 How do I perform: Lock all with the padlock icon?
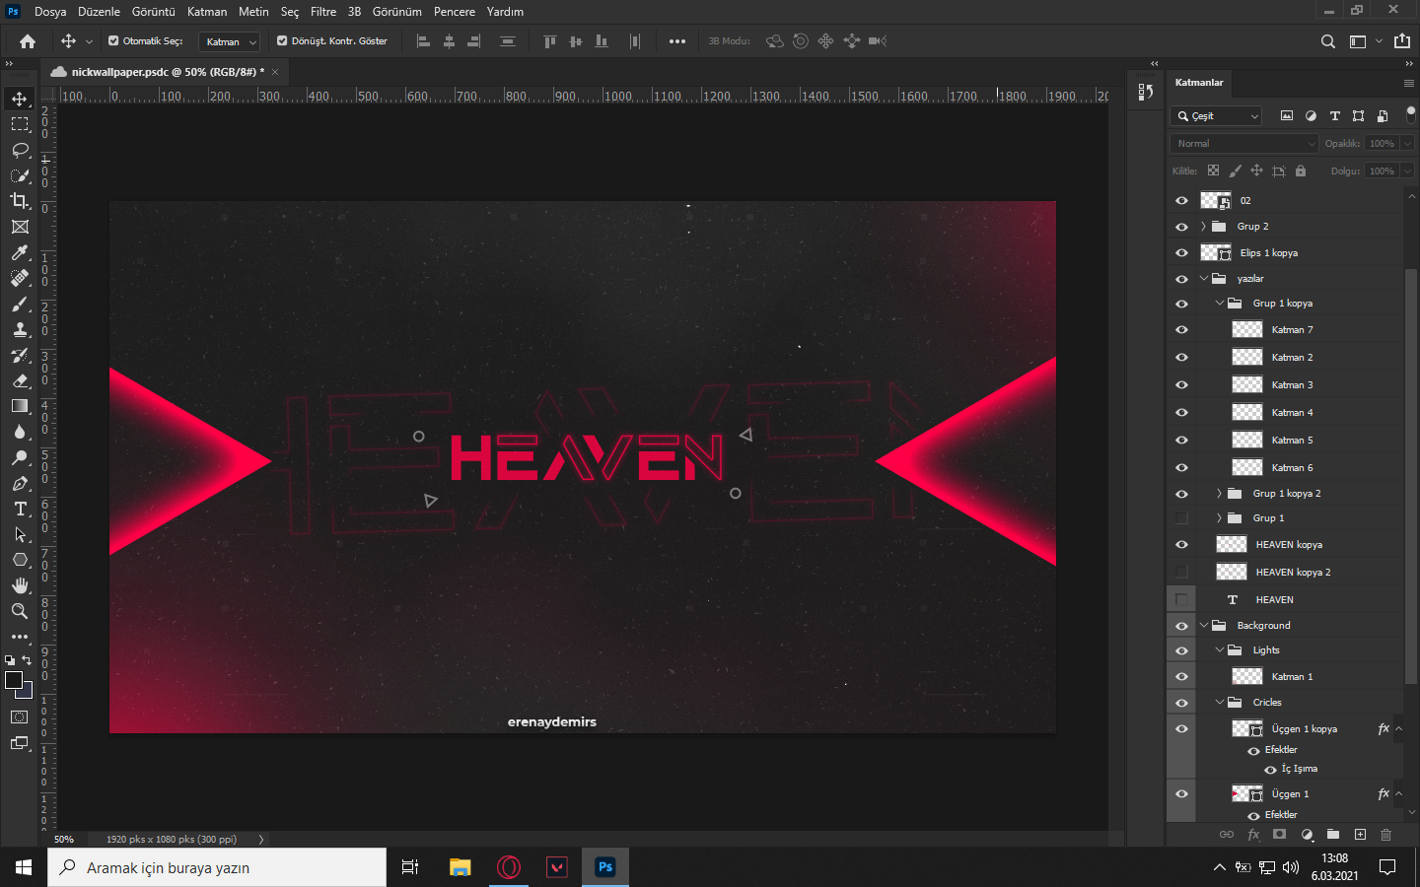point(1301,171)
